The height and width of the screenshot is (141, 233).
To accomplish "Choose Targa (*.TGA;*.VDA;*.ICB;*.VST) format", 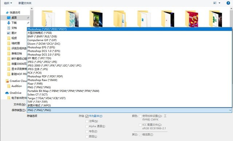I will click(x=130, y=98).
